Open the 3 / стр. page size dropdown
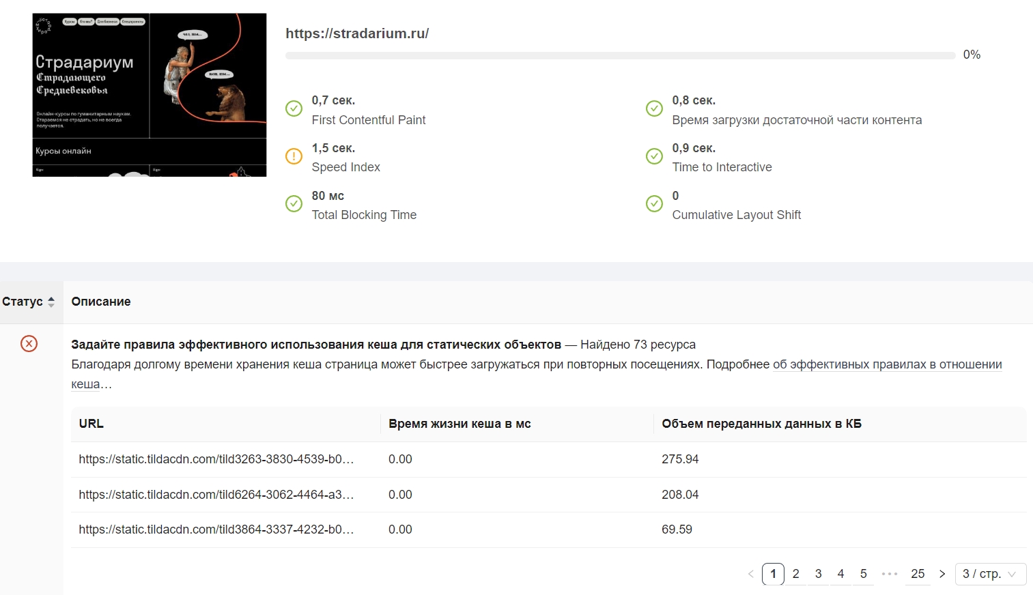This screenshot has width=1033, height=595. [989, 574]
